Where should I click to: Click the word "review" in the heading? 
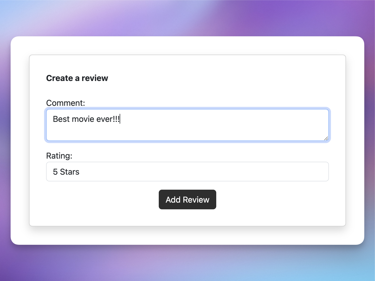[95, 78]
